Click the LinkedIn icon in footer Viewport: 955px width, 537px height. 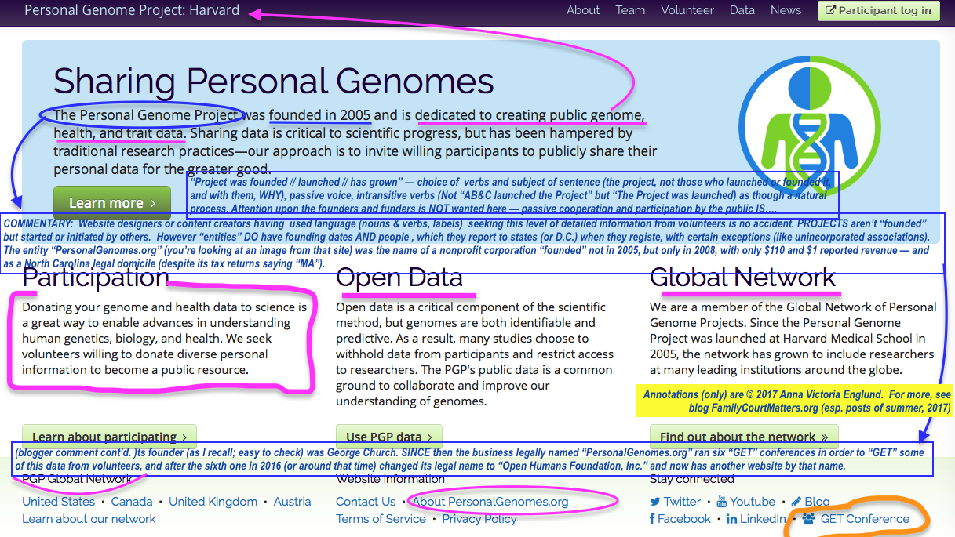(x=731, y=519)
